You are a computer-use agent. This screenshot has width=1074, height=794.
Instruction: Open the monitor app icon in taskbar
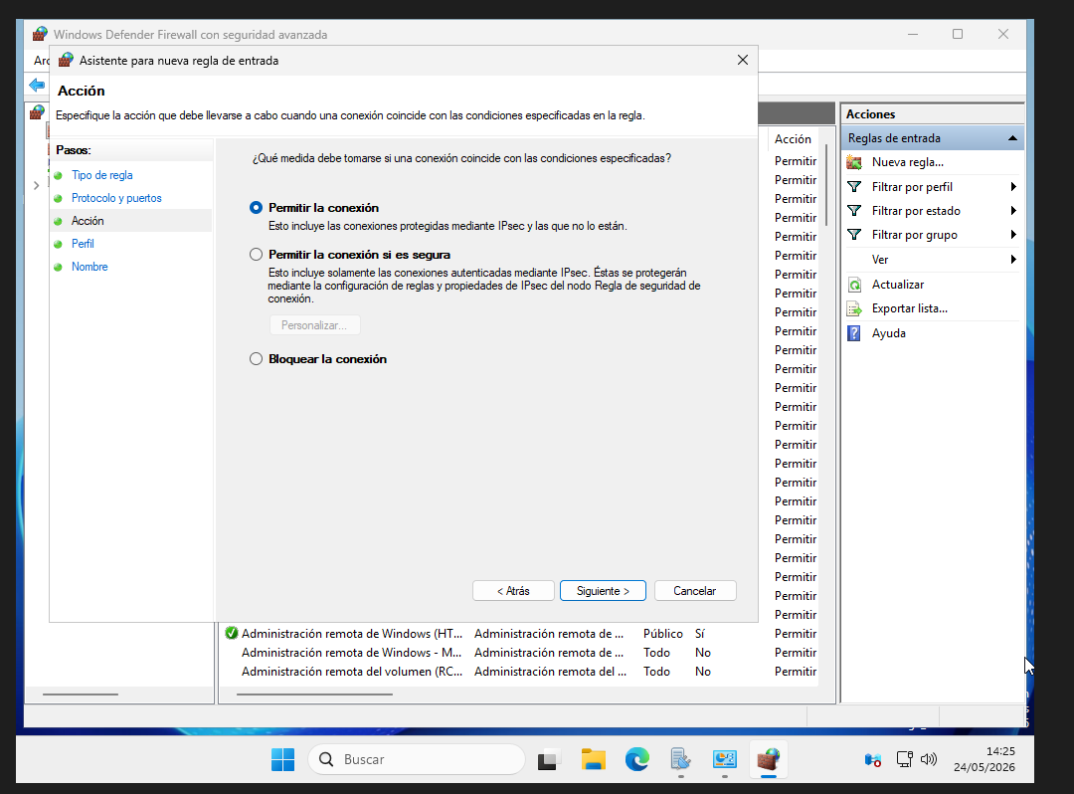coord(725,760)
